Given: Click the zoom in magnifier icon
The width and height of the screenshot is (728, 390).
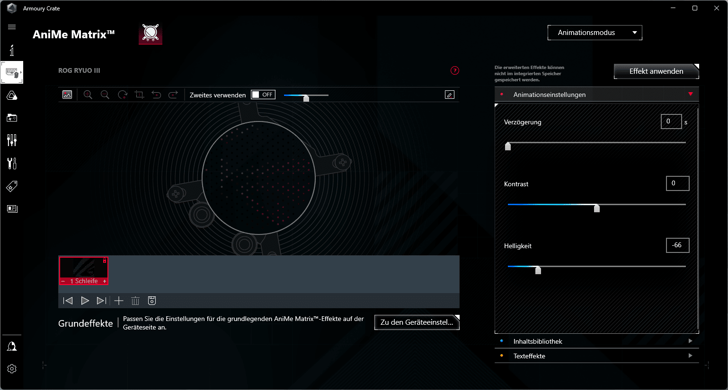Looking at the screenshot, I should [x=88, y=95].
